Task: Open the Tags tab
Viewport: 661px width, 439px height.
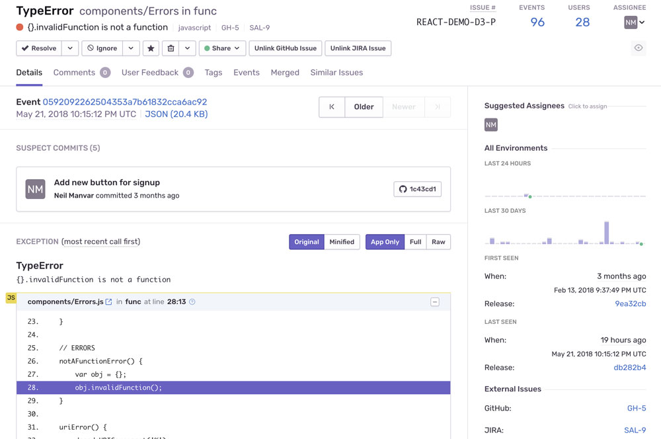Action: (214, 73)
